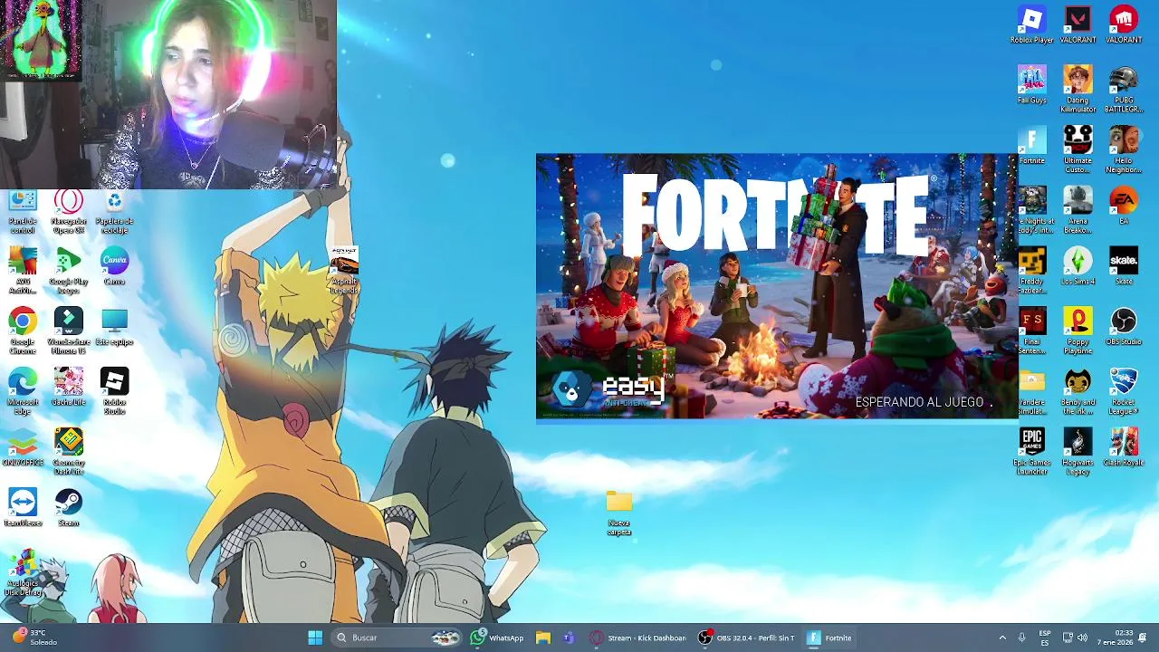Select the Geometry Dash Lite desktop icon
Image resolution: width=1159 pixels, height=652 pixels.
coord(68,452)
